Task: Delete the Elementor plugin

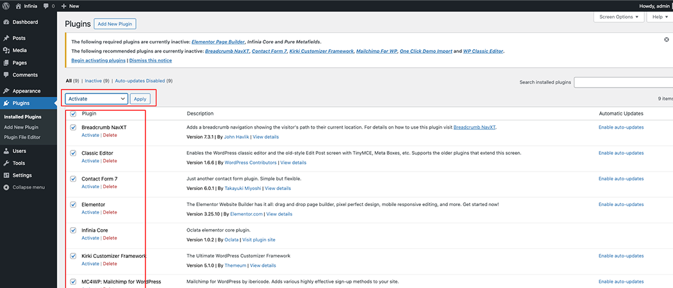Action: (110, 212)
